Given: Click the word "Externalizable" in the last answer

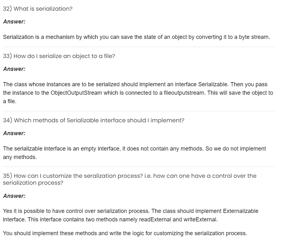Looking at the screenshot, I should (x=241, y=211).
